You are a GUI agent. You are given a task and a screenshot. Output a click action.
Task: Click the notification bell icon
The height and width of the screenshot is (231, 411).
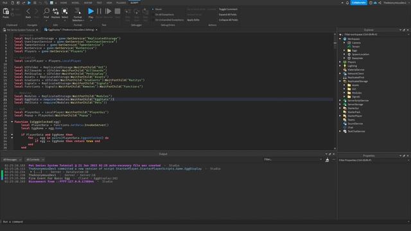tap(347, 3)
